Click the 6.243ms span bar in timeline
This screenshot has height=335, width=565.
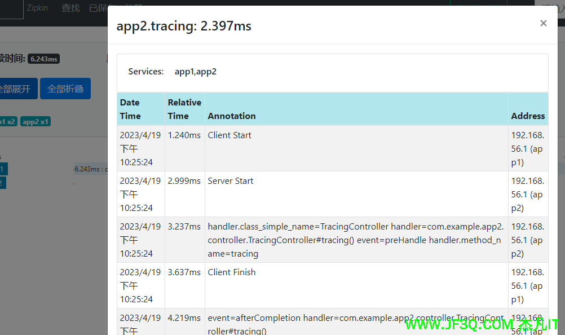pyautogui.click(x=90, y=169)
